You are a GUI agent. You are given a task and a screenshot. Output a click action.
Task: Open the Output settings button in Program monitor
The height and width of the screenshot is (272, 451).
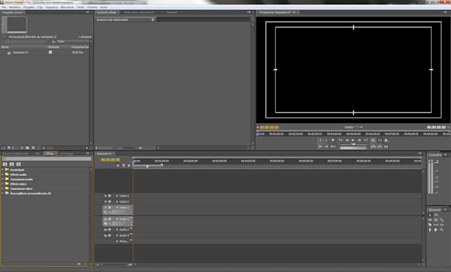pos(386,140)
